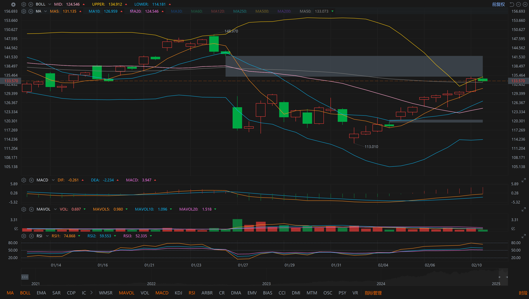The width and height of the screenshot is (529, 299).
Task: Expand the MA indicator dropdown arrow
Action: [x=45, y=11]
